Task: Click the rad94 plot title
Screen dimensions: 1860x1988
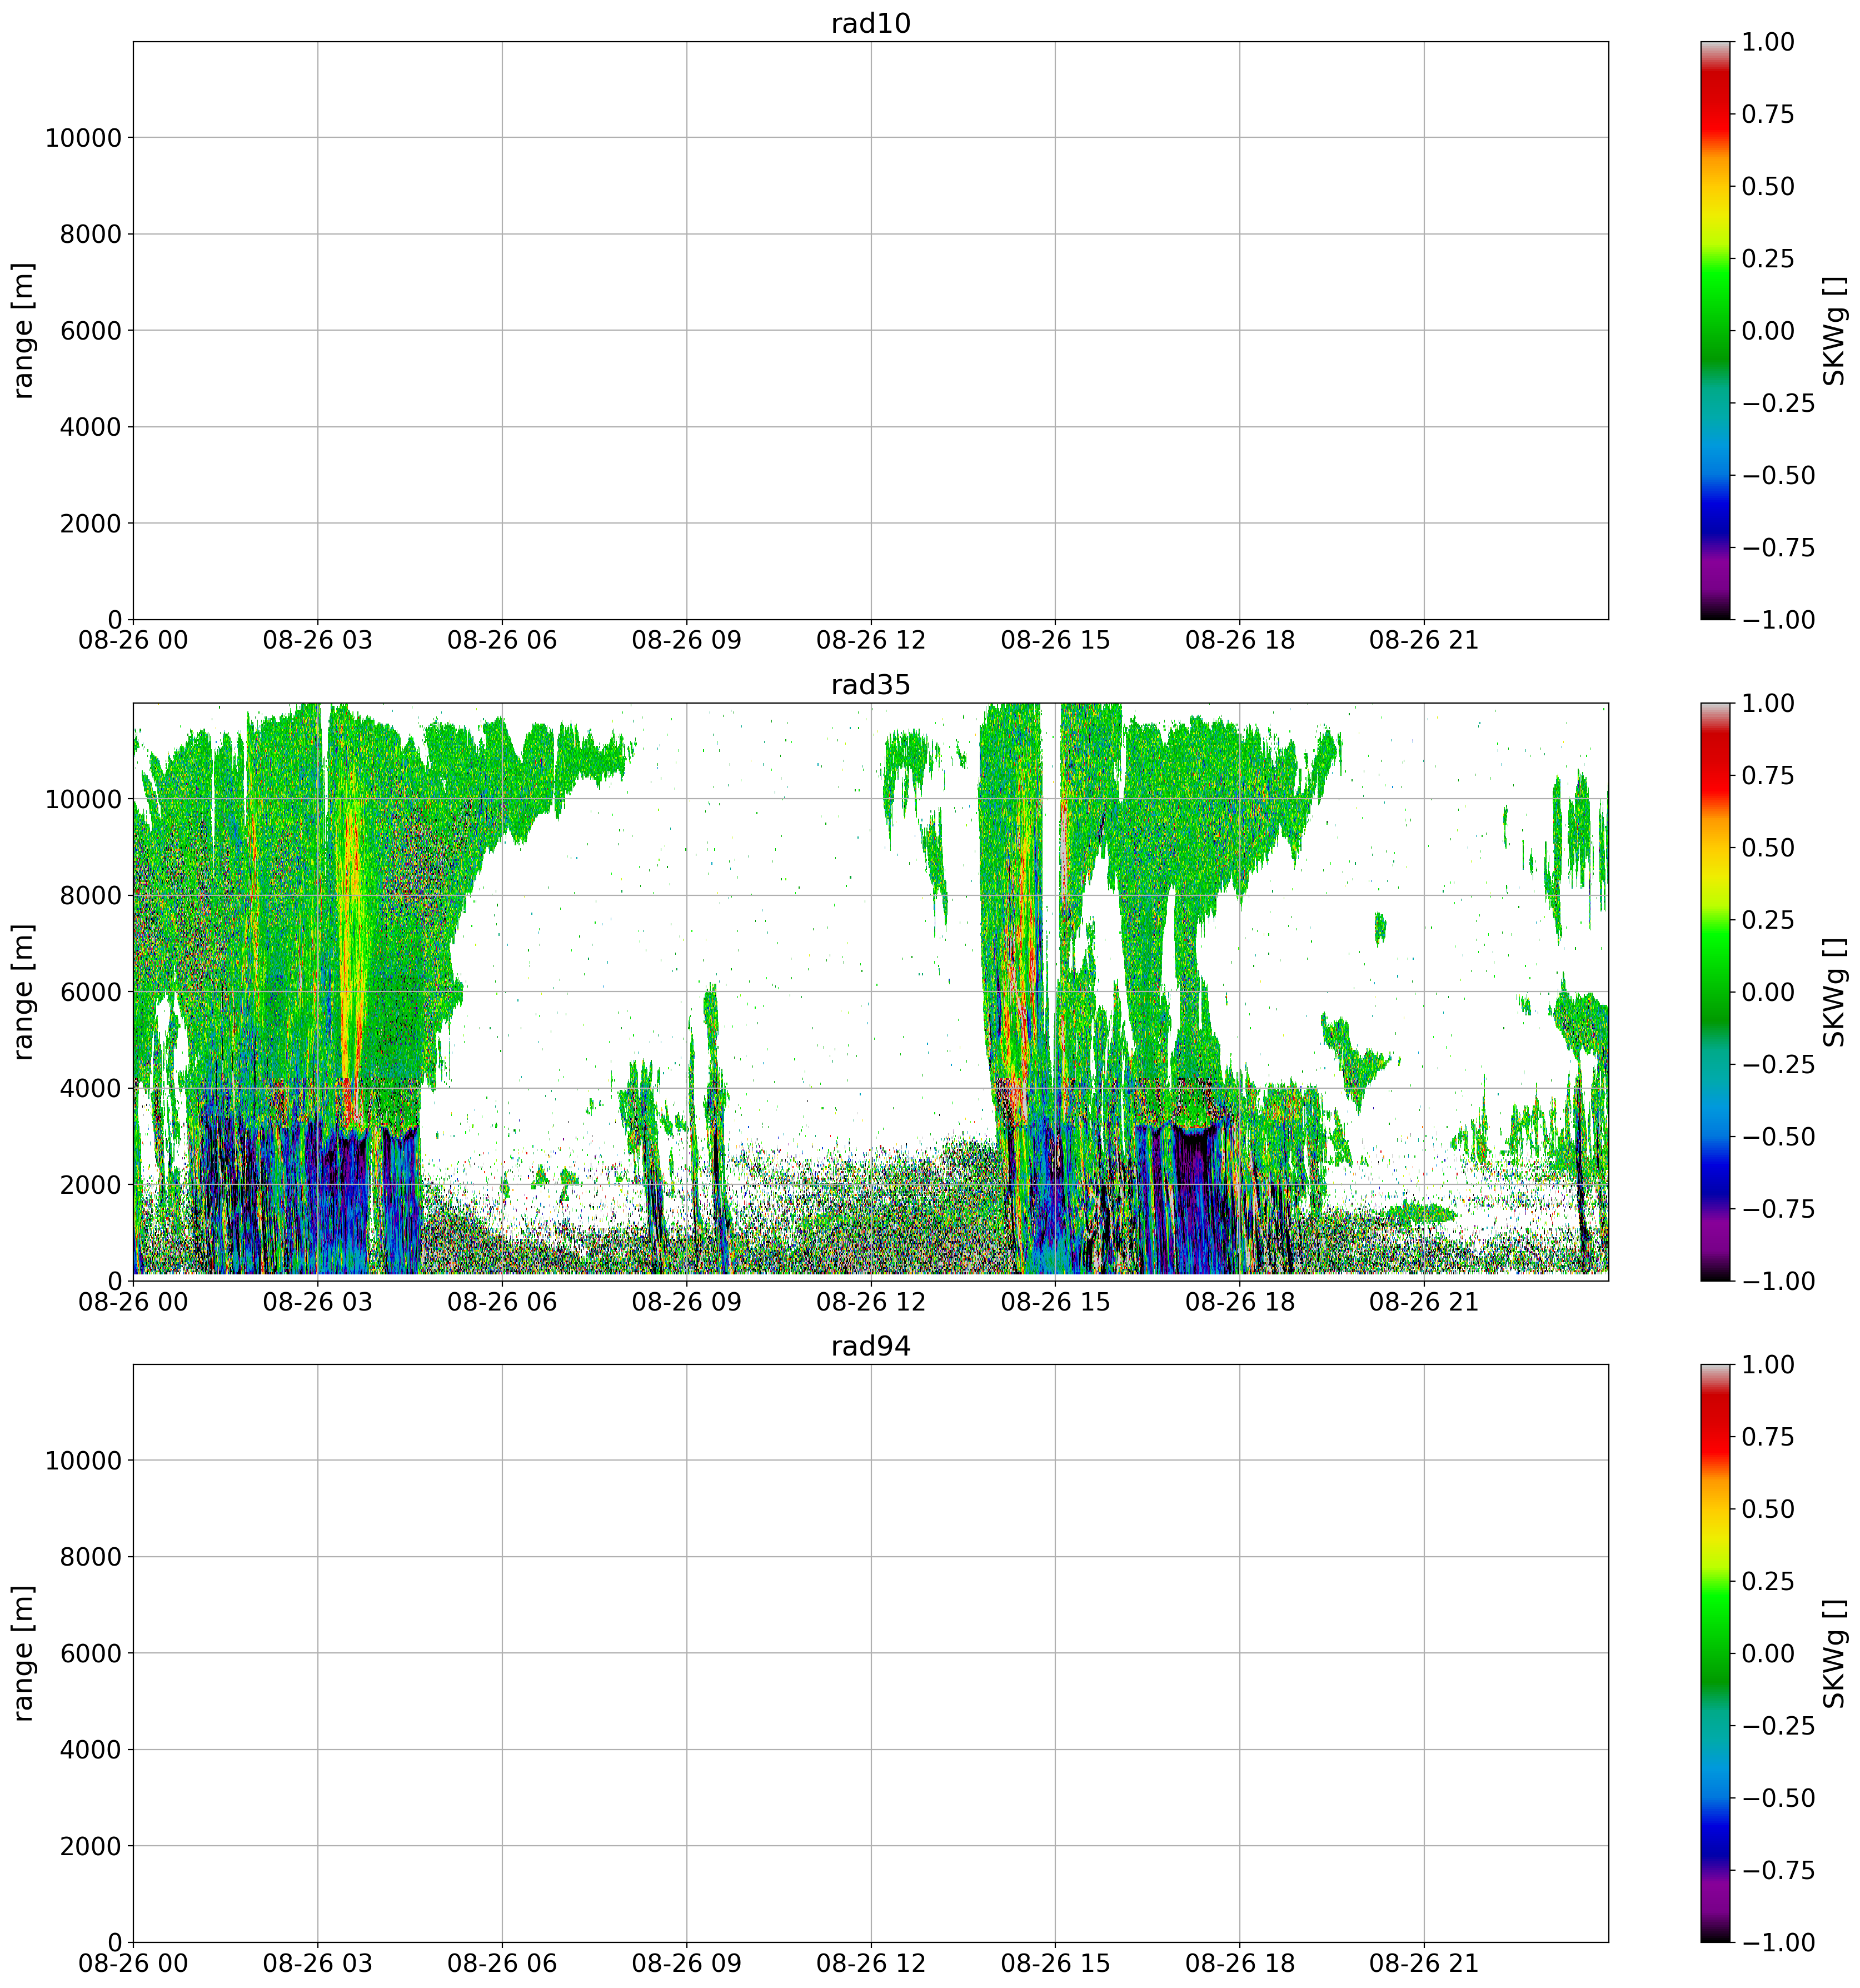Action: point(870,1346)
